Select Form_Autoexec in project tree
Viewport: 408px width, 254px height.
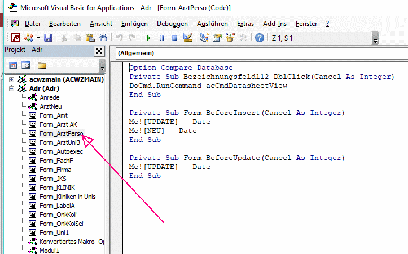coord(61,151)
